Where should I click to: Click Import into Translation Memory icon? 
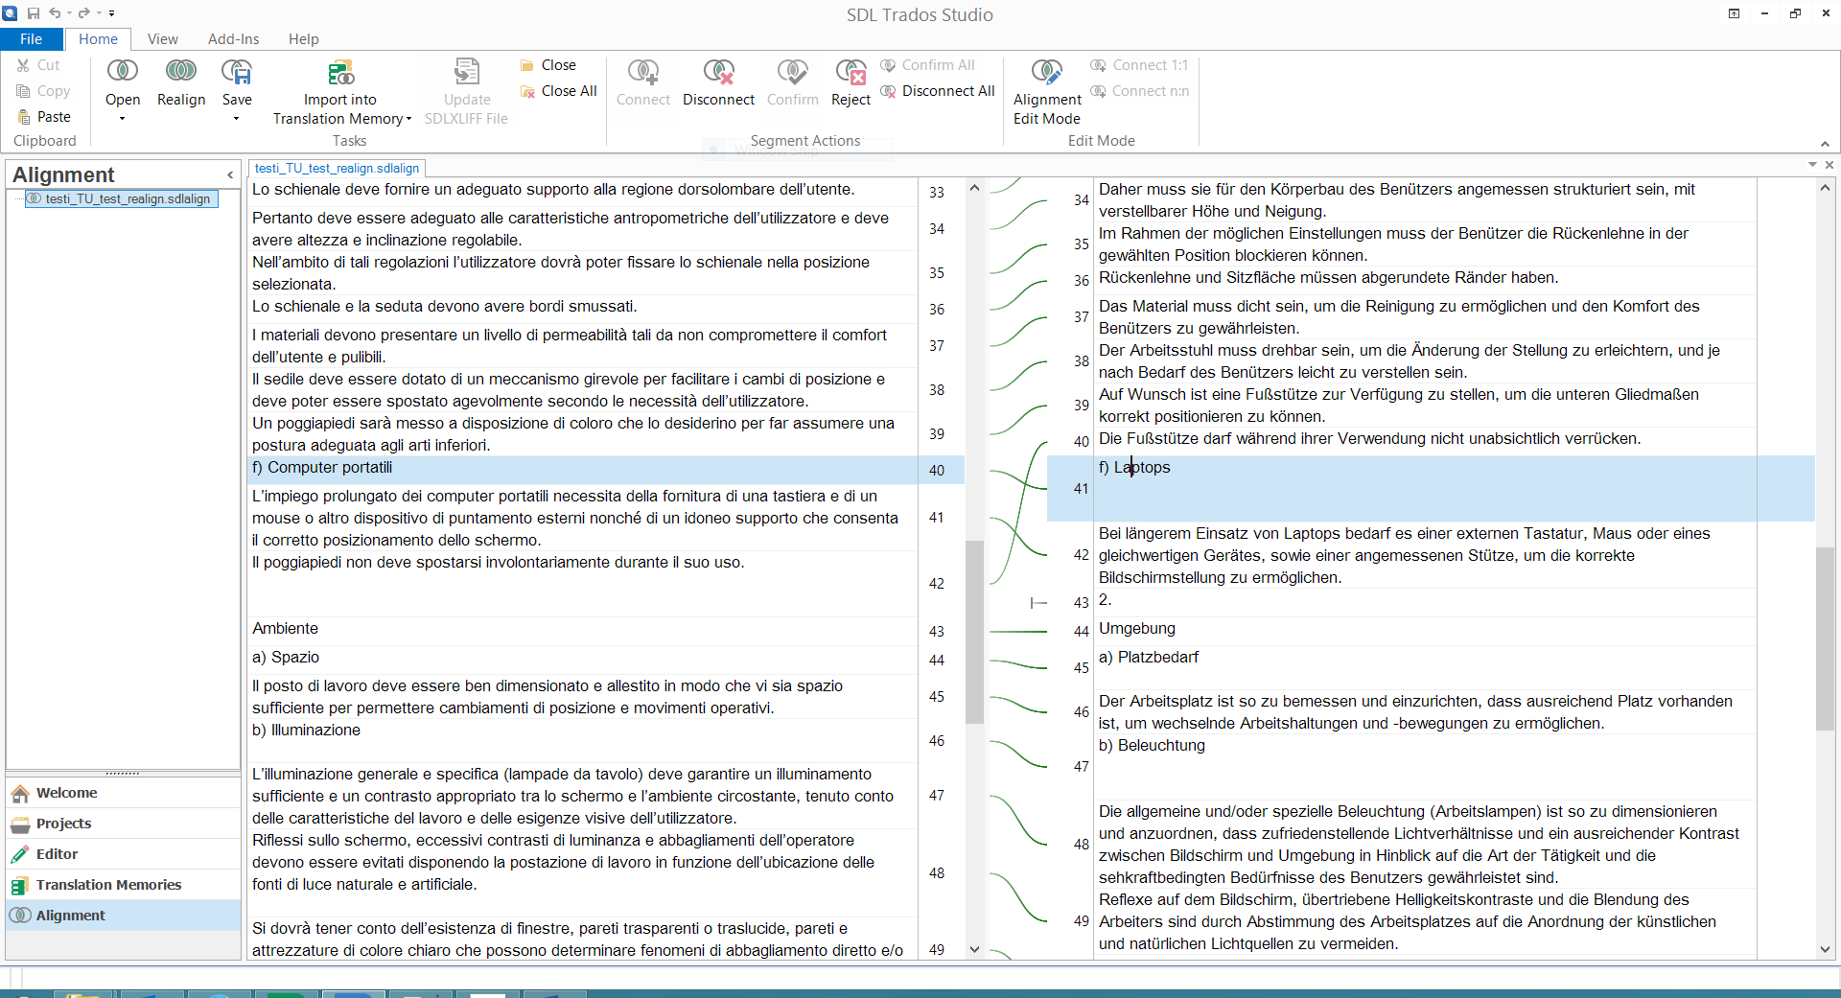click(340, 73)
